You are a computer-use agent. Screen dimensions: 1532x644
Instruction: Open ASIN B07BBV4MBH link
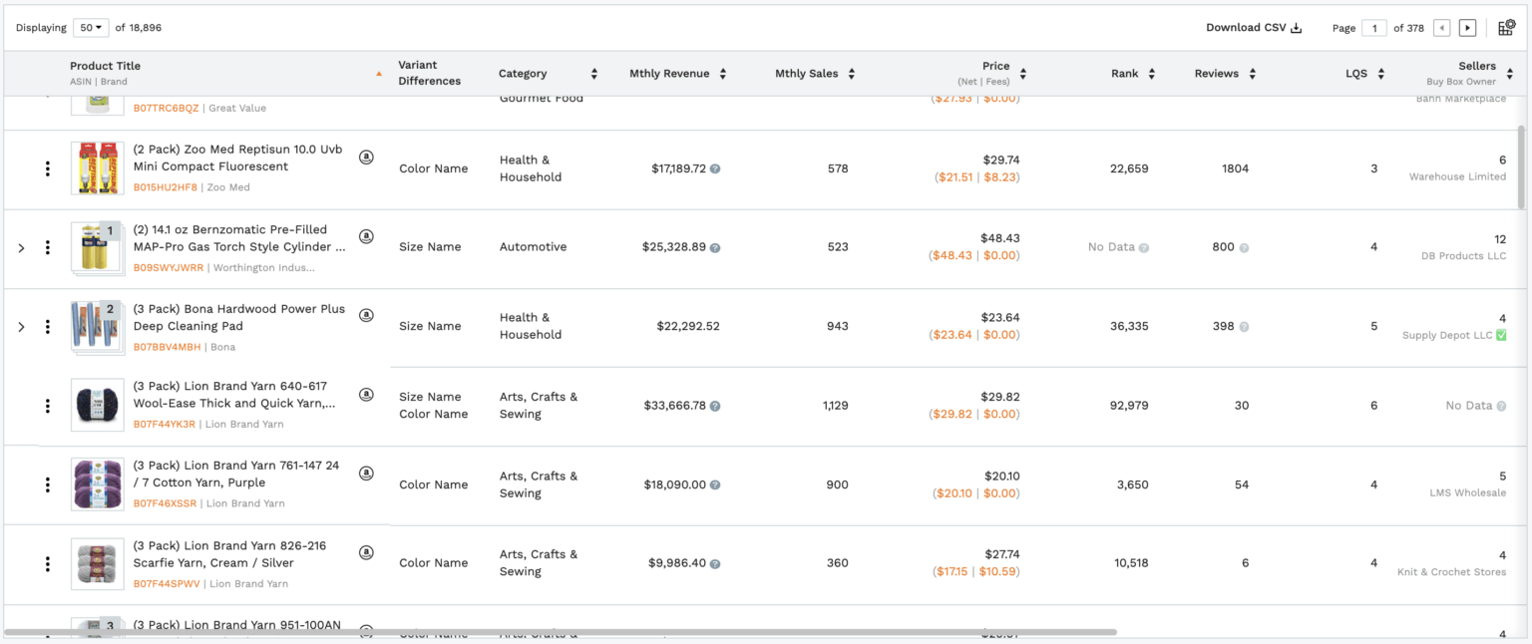[x=168, y=347]
